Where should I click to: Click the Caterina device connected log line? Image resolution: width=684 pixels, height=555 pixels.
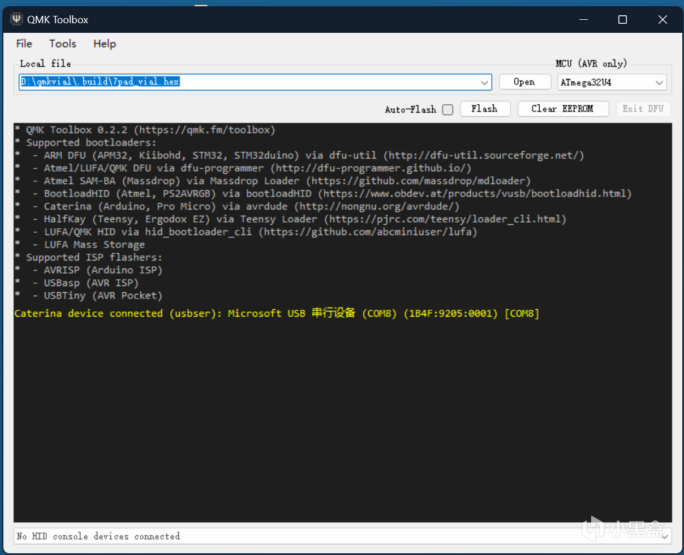pyautogui.click(x=277, y=313)
